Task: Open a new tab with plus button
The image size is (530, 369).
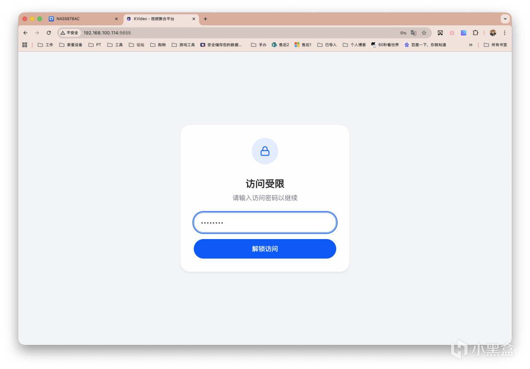Action: point(205,19)
